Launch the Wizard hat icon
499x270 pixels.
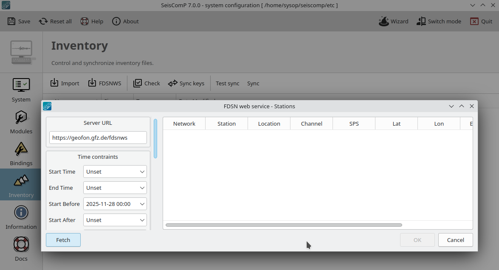(x=383, y=21)
